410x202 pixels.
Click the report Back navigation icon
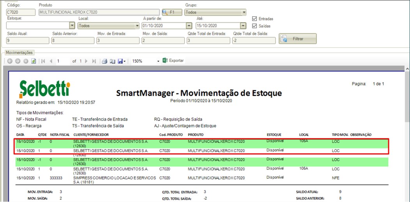(10, 61)
